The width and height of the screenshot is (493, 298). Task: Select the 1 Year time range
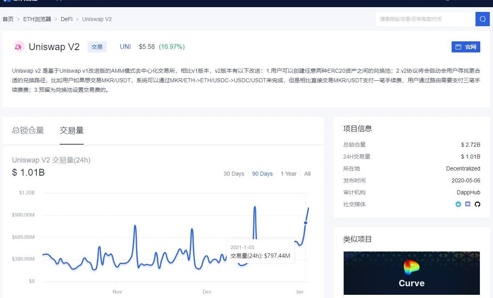pos(288,174)
